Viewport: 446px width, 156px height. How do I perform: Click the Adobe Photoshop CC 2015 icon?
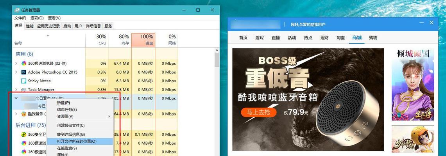click(24, 72)
